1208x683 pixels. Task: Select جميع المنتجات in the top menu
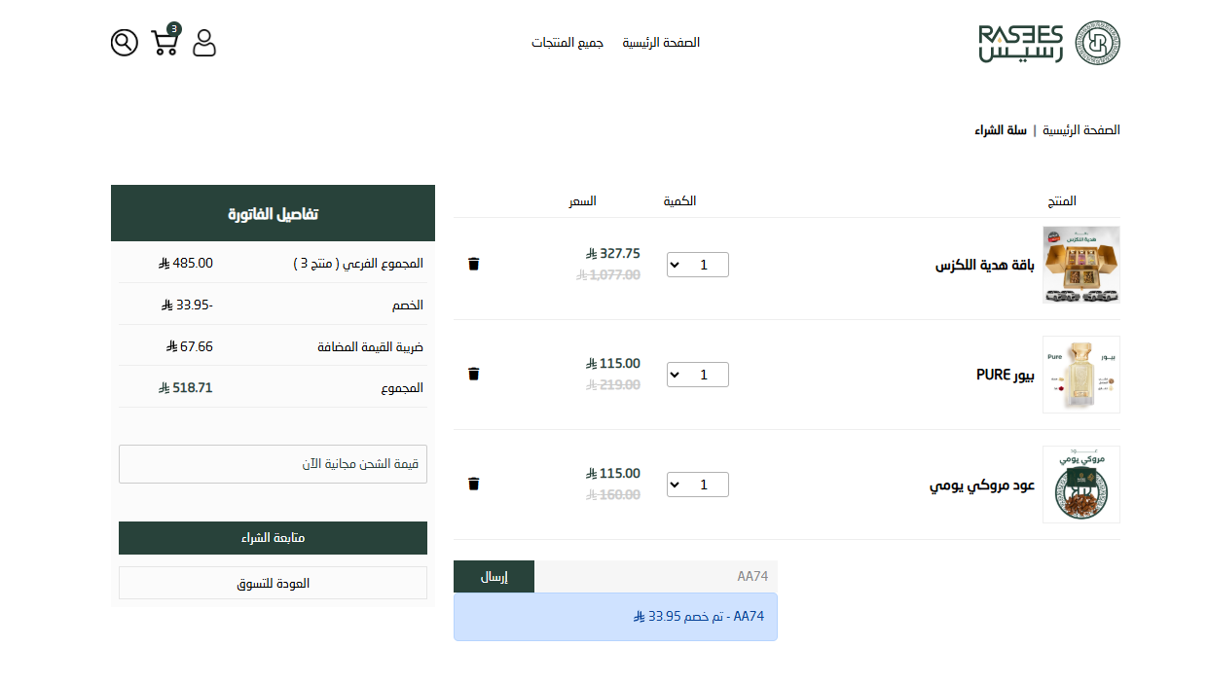pos(567,42)
